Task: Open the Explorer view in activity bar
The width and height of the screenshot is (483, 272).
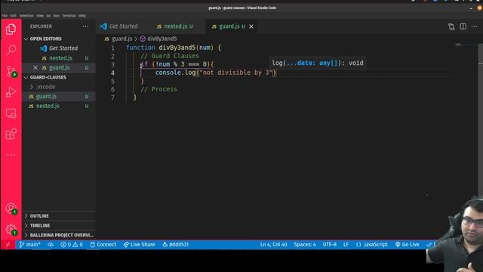Action: pyautogui.click(x=11, y=29)
